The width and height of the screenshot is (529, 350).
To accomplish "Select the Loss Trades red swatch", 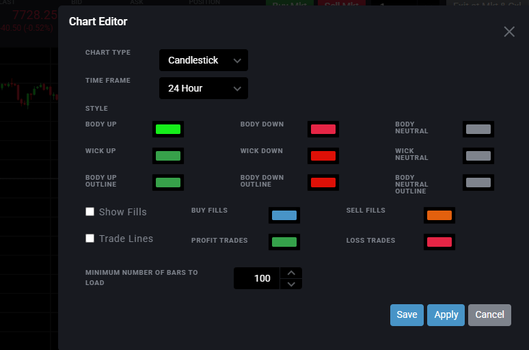I will (439, 242).
